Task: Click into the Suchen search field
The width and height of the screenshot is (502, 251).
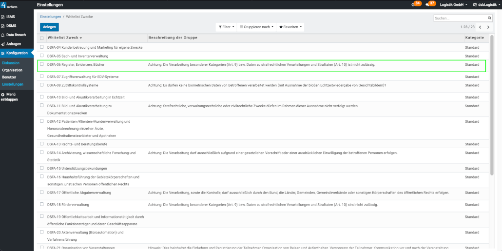Action: (x=458, y=18)
